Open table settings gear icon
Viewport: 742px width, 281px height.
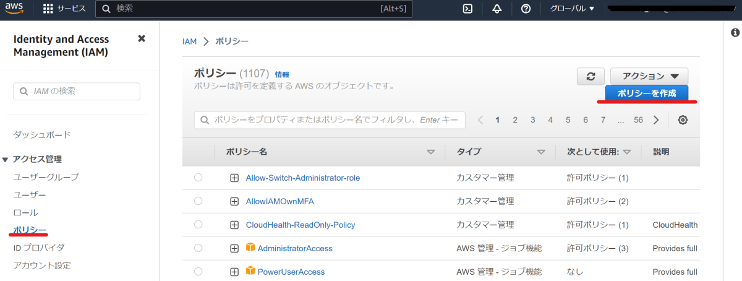coord(683,120)
